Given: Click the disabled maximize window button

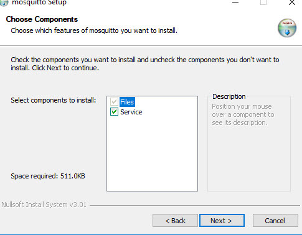Looking at the screenshot, I should [263, 2].
